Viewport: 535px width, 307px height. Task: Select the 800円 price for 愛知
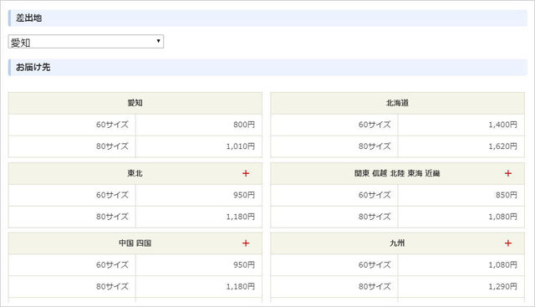coord(244,125)
